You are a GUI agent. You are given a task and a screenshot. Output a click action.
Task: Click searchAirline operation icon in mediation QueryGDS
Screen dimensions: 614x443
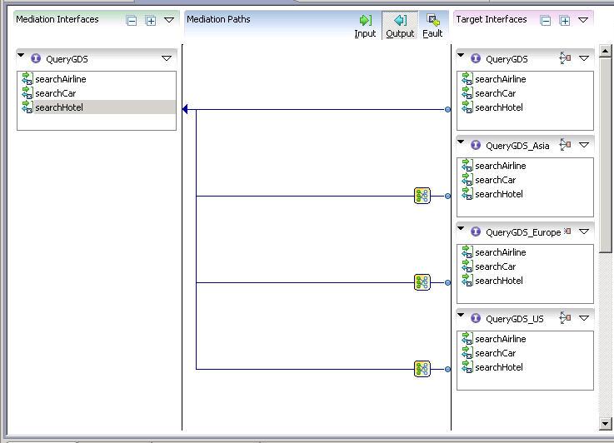pyautogui.click(x=27, y=78)
